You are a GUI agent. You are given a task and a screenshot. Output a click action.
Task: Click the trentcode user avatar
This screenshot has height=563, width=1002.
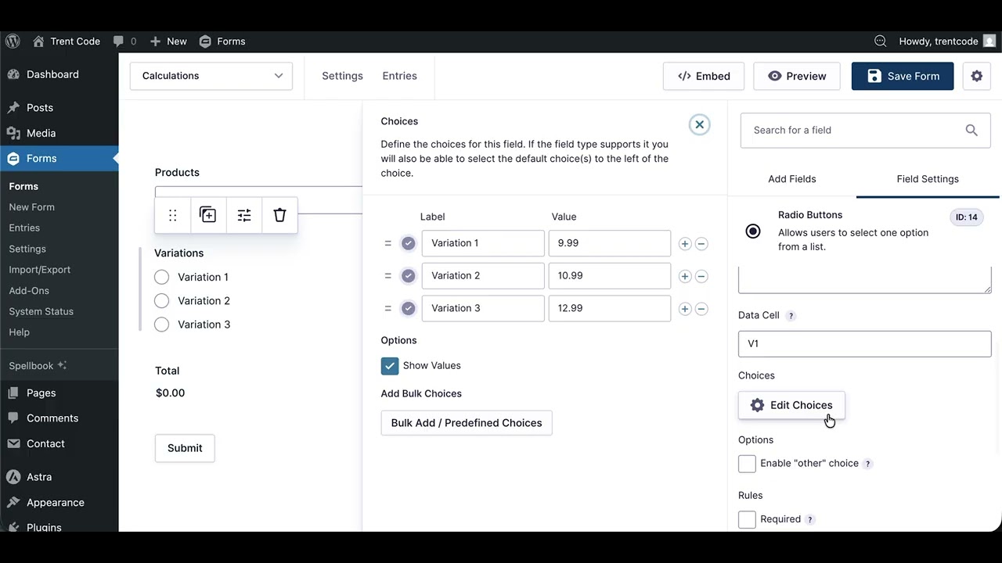(989, 41)
